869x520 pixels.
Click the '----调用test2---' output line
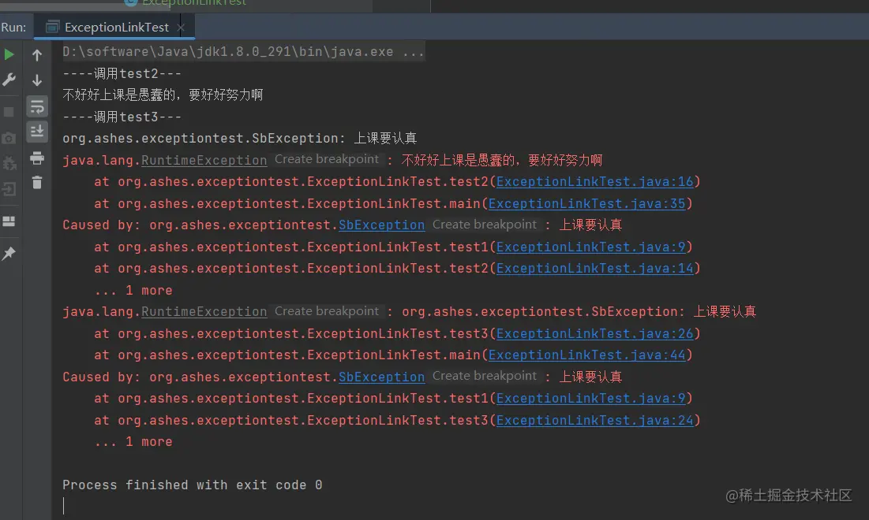coord(122,73)
